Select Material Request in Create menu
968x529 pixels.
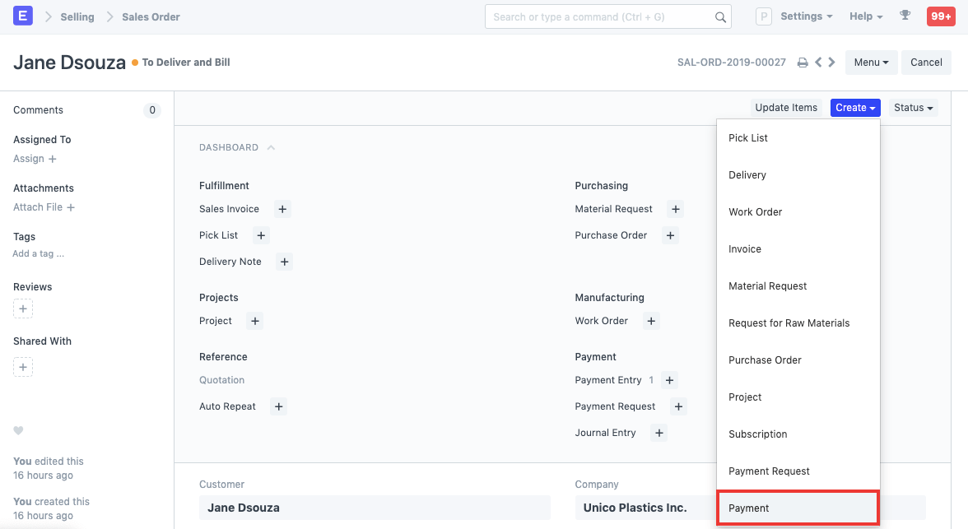798,286
